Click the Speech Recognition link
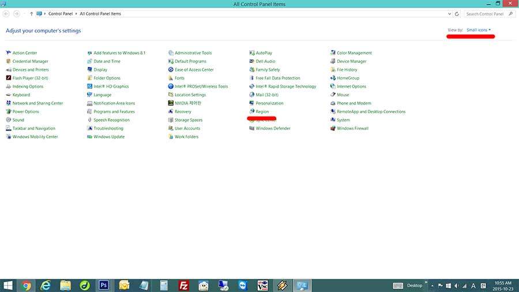The width and height of the screenshot is (519, 292). 111,120
